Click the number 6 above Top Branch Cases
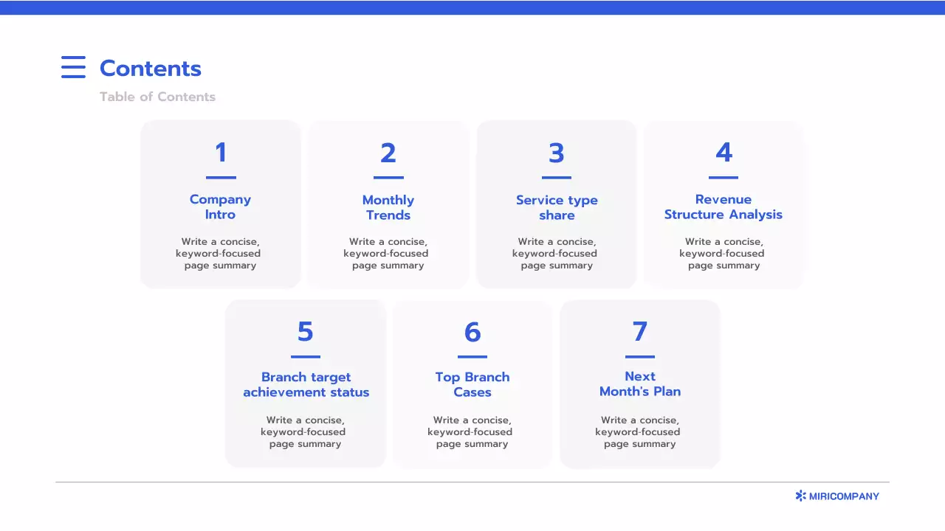The image size is (945, 531). click(x=472, y=332)
